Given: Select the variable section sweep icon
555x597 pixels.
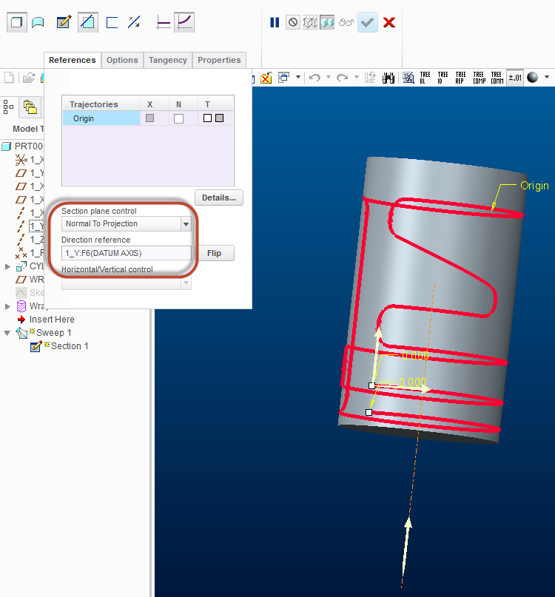Looking at the screenshot, I should 184,22.
